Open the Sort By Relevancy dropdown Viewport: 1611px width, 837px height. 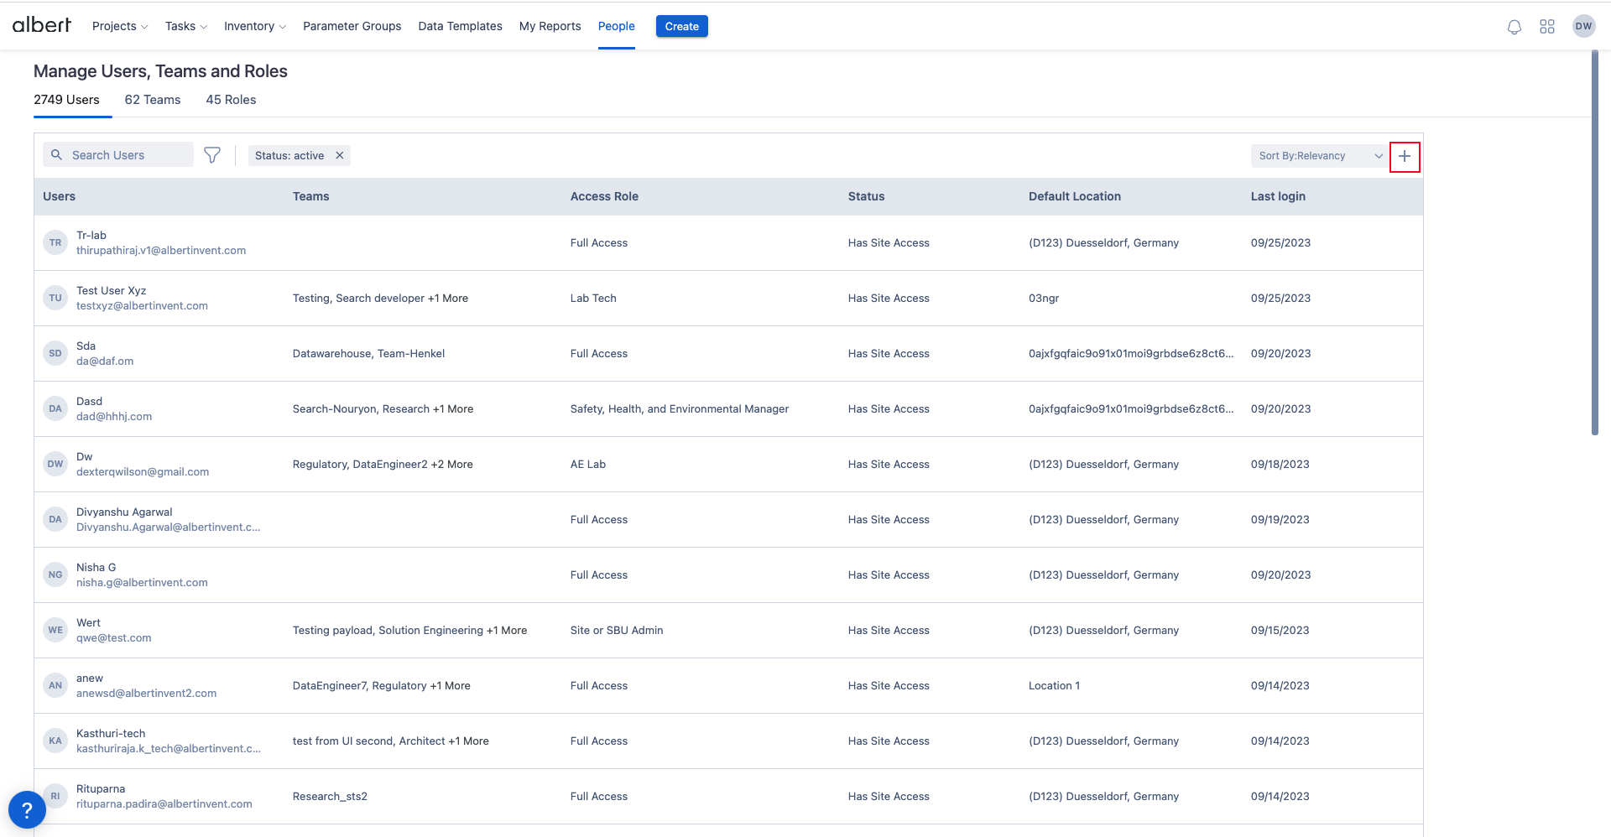tap(1319, 156)
